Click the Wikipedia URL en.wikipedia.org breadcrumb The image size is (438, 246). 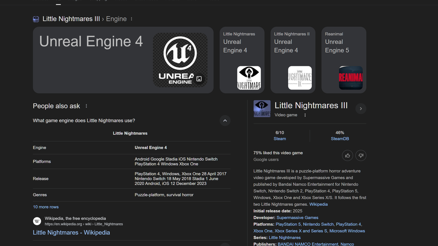click(84, 224)
